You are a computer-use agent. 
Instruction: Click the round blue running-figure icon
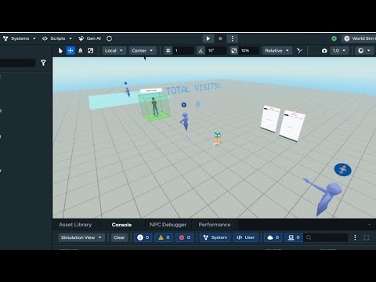(x=342, y=170)
